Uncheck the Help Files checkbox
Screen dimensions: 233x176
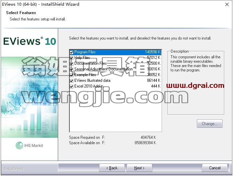pos(72,58)
